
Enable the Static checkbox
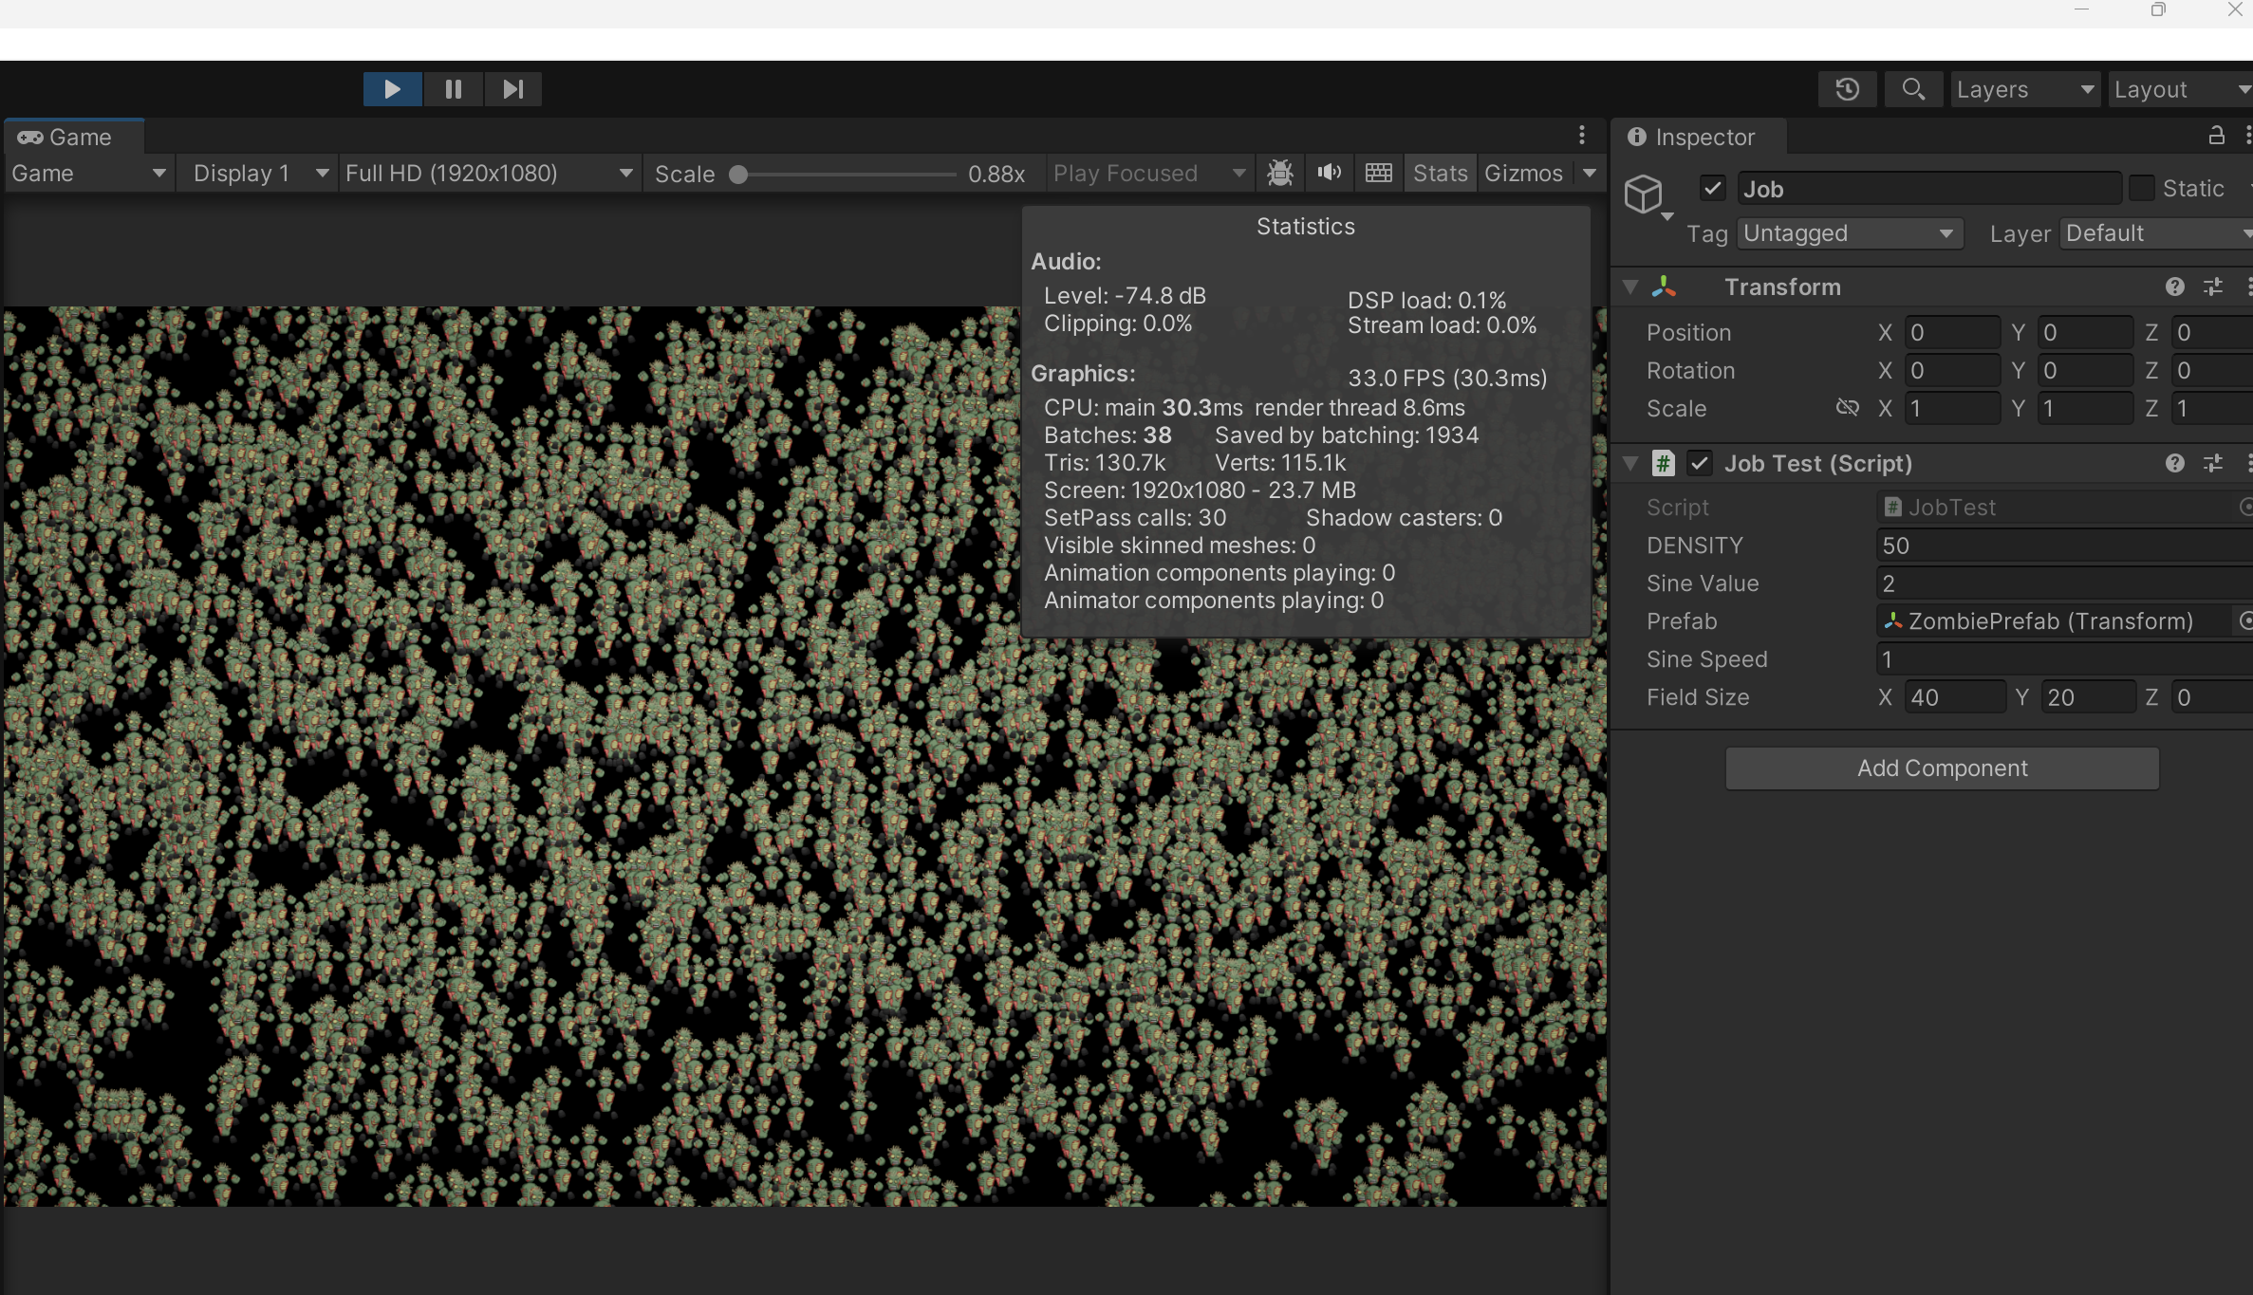coord(2141,188)
